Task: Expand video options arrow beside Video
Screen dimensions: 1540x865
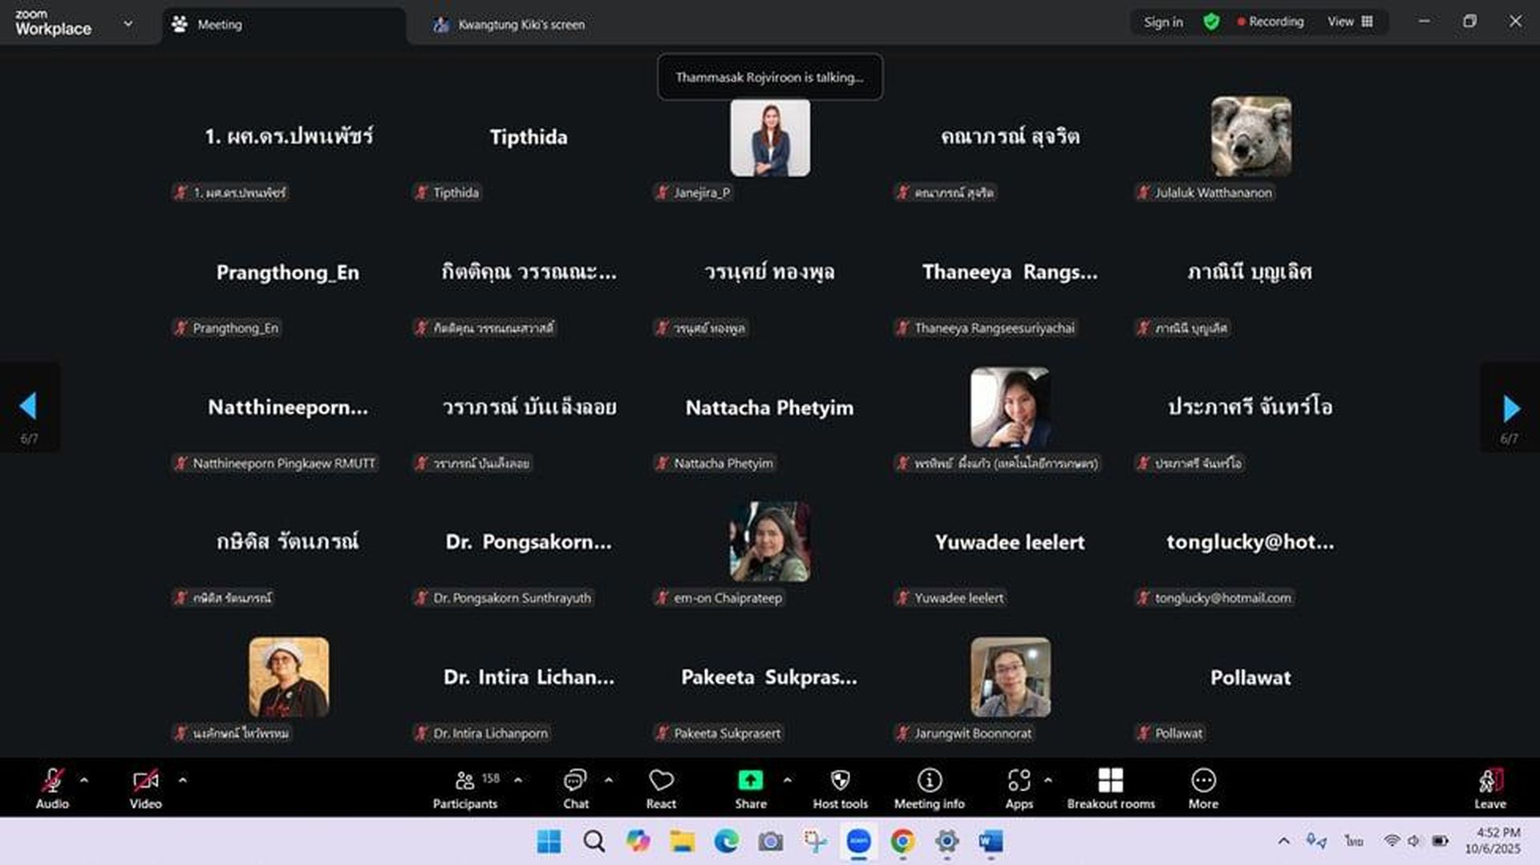Action: click(x=183, y=780)
